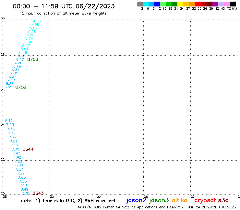This screenshot has height=210, width=240.
Task: Click the 6.31 wave height value
Action: point(15,70)
